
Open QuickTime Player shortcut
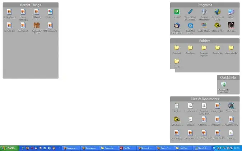pyautogui.click(x=190, y=25)
